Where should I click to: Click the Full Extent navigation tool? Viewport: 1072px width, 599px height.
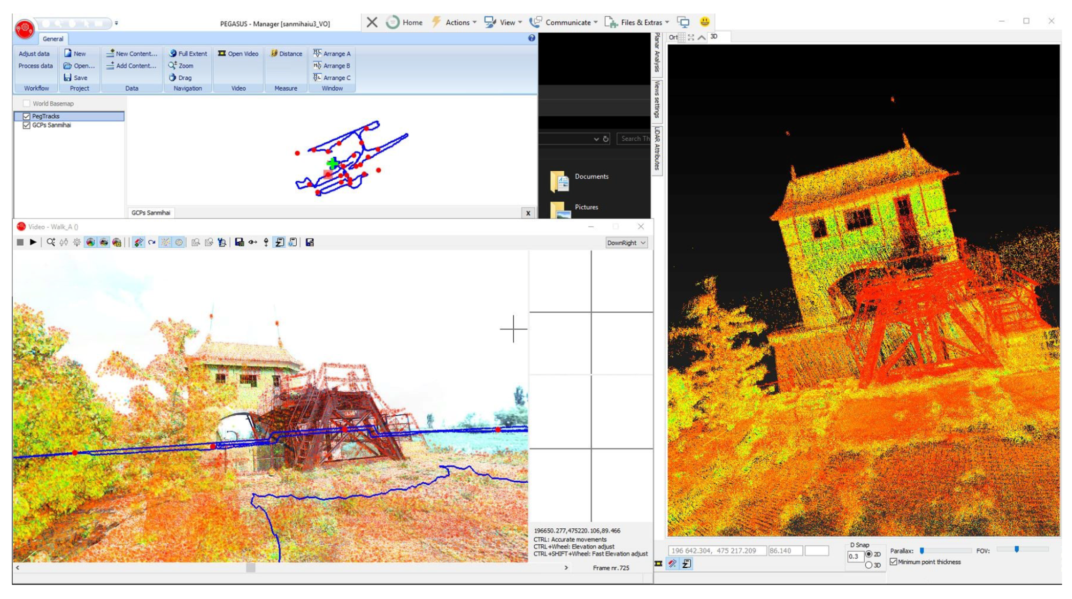tap(188, 53)
